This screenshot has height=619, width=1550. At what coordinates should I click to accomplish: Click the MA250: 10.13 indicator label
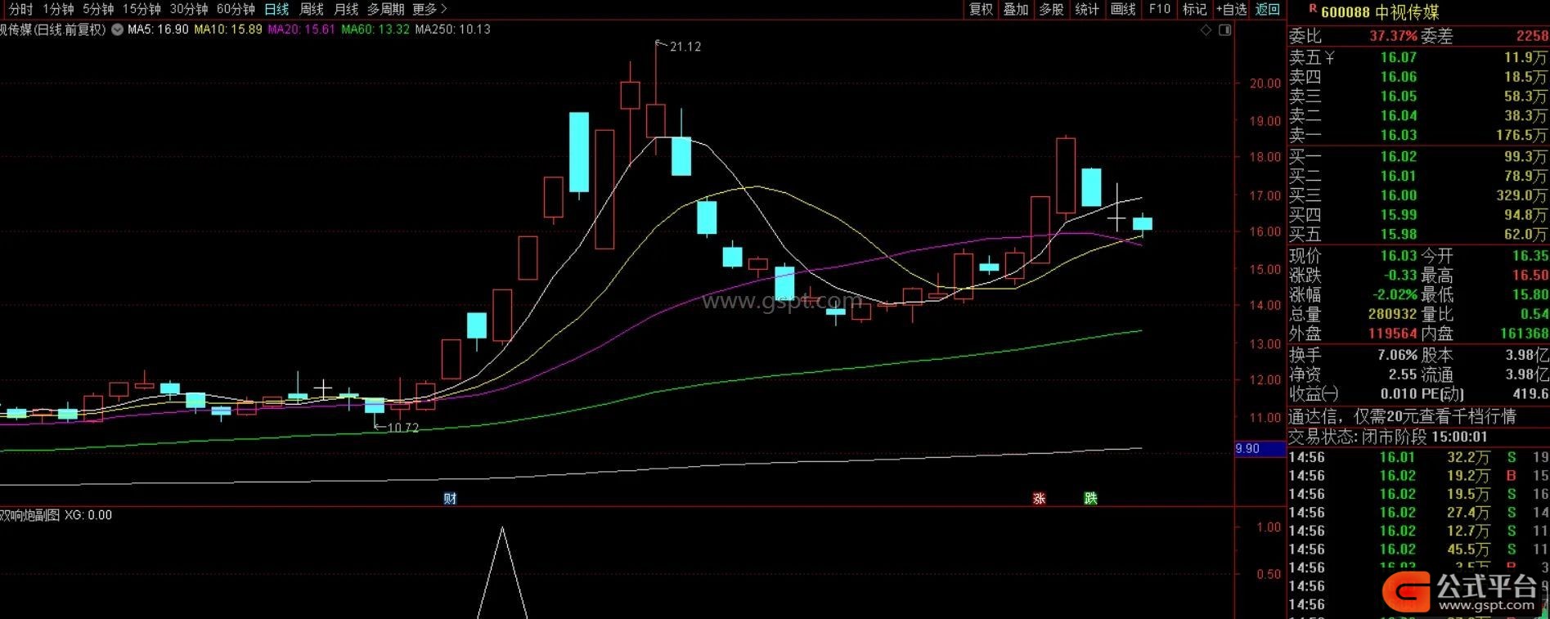pos(453,29)
